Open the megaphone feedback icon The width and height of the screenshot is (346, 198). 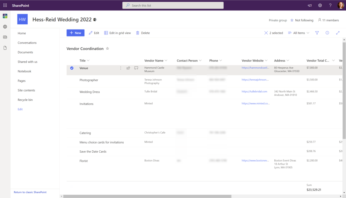310,5
